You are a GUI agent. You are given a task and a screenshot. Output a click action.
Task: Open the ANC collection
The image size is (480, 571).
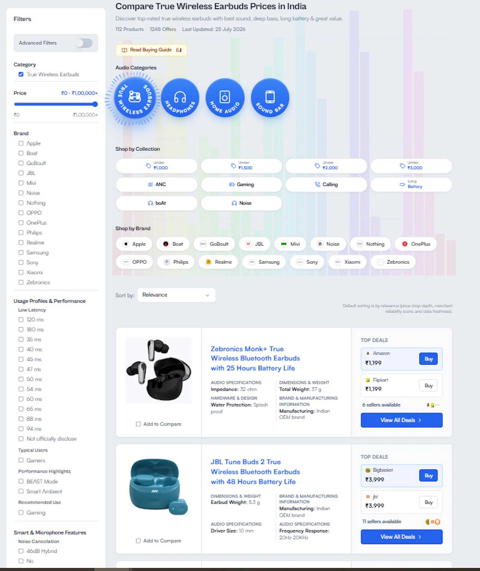coord(157,184)
